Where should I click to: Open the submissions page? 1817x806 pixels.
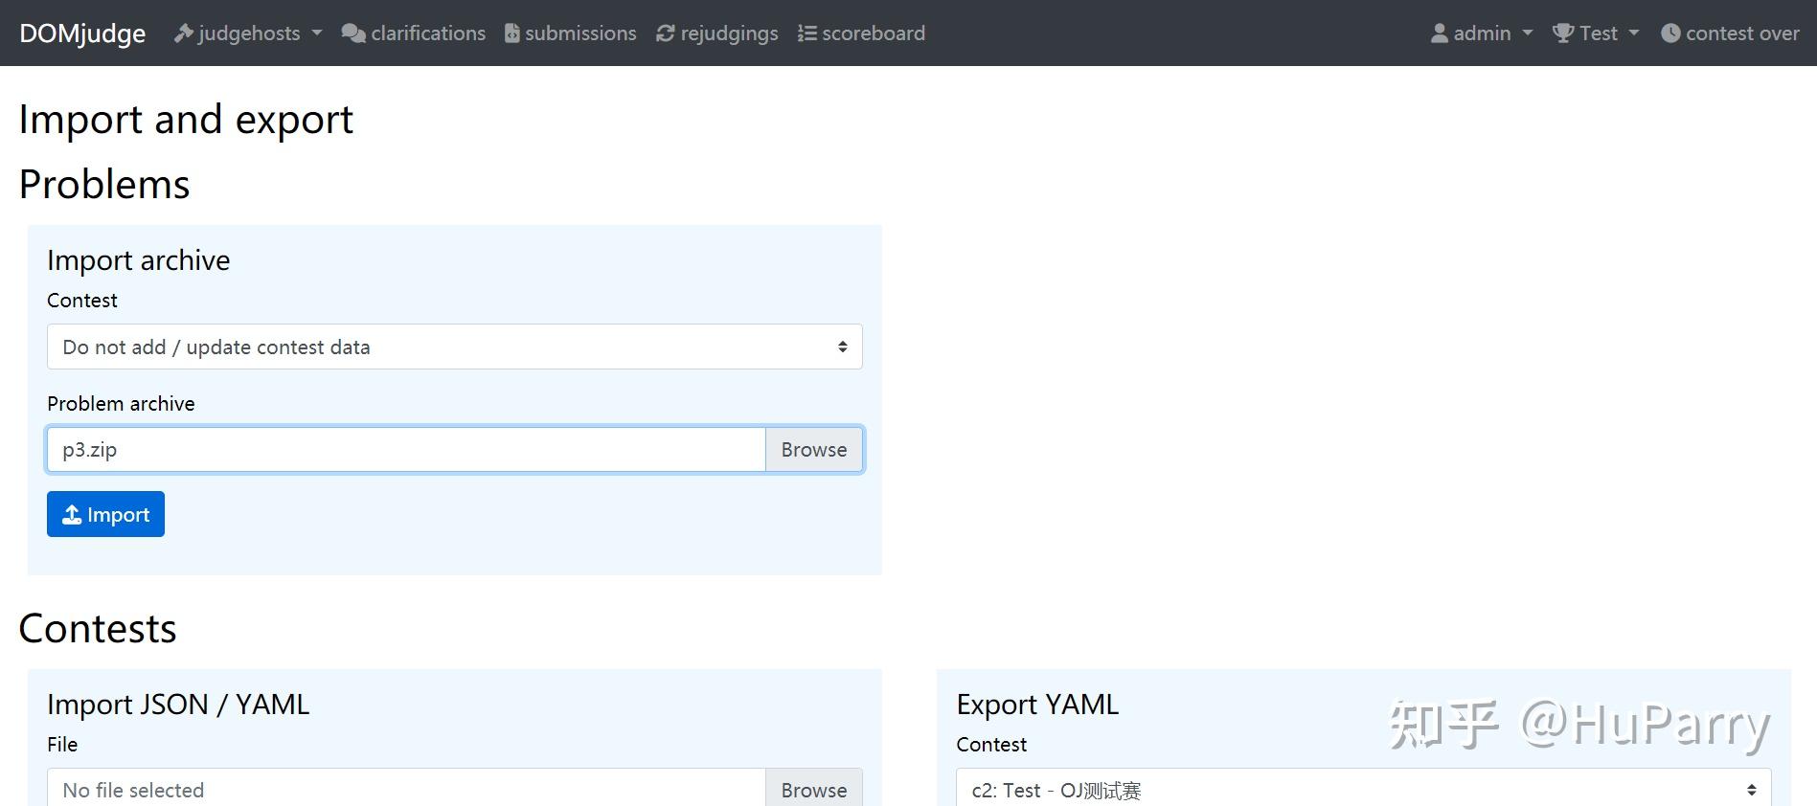point(580,34)
